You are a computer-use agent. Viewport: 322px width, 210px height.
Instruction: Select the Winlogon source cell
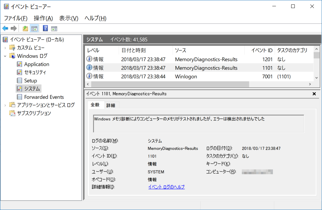(x=186, y=77)
